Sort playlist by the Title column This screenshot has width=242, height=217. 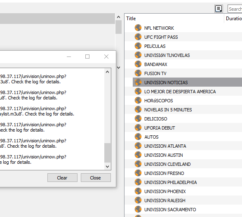click(174, 19)
